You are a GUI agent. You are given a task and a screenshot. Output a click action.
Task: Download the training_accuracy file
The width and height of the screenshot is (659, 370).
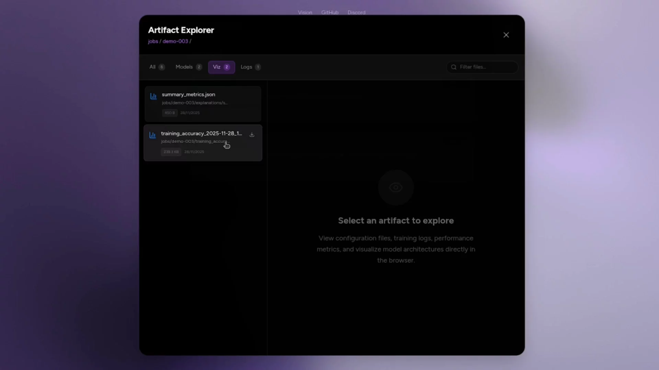(x=252, y=135)
